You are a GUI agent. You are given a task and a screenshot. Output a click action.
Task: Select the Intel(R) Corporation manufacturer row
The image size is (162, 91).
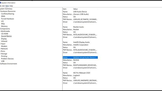click(80, 45)
